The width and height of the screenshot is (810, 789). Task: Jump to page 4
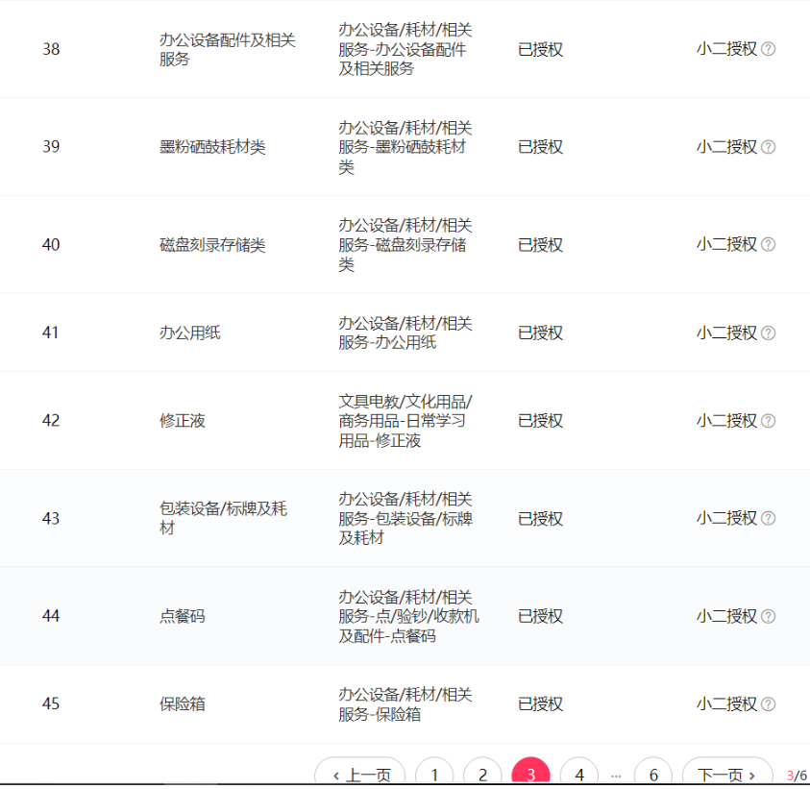[578, 775]
